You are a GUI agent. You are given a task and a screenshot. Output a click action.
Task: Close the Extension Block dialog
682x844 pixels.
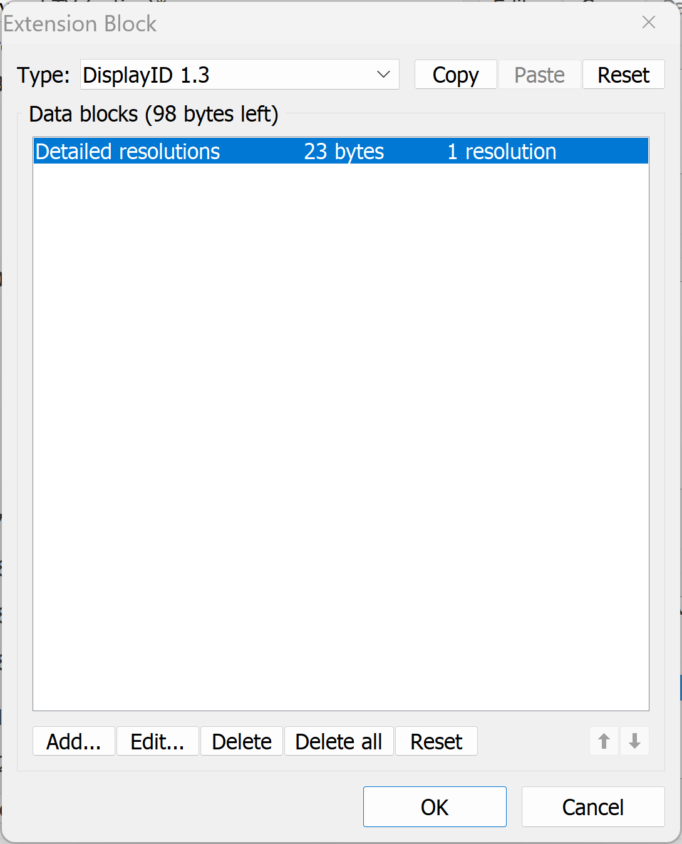[649, 23]
